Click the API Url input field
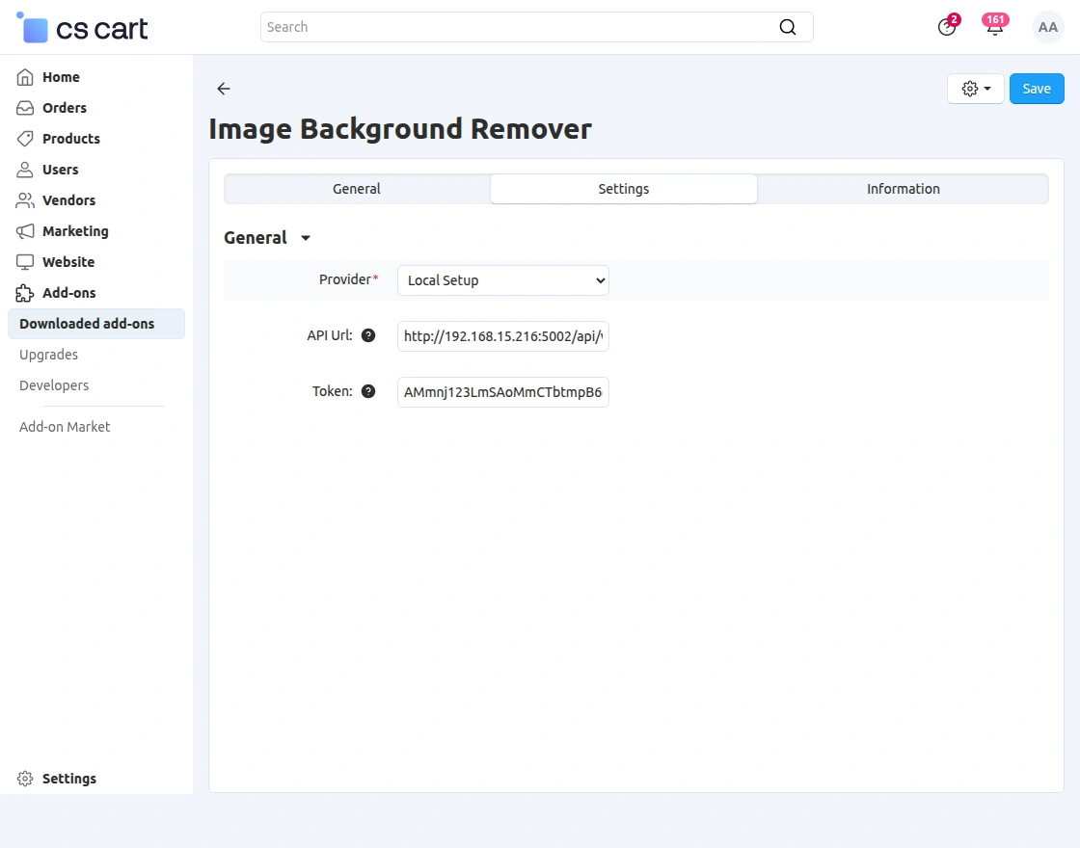The image size is (1080, 848). click(502, 336)
